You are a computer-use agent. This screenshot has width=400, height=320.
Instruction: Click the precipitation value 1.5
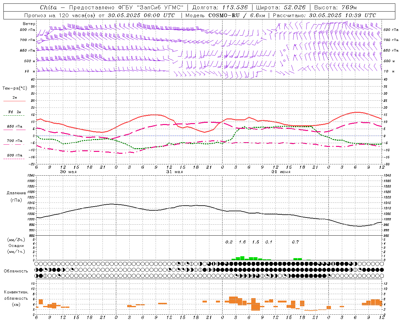tap(256, 242)
